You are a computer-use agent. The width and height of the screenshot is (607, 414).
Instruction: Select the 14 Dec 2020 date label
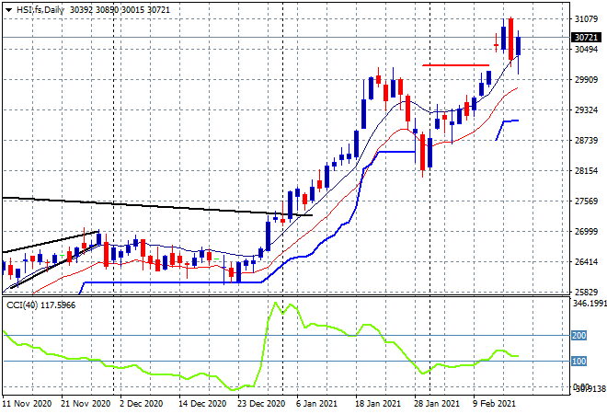[202, 404]
